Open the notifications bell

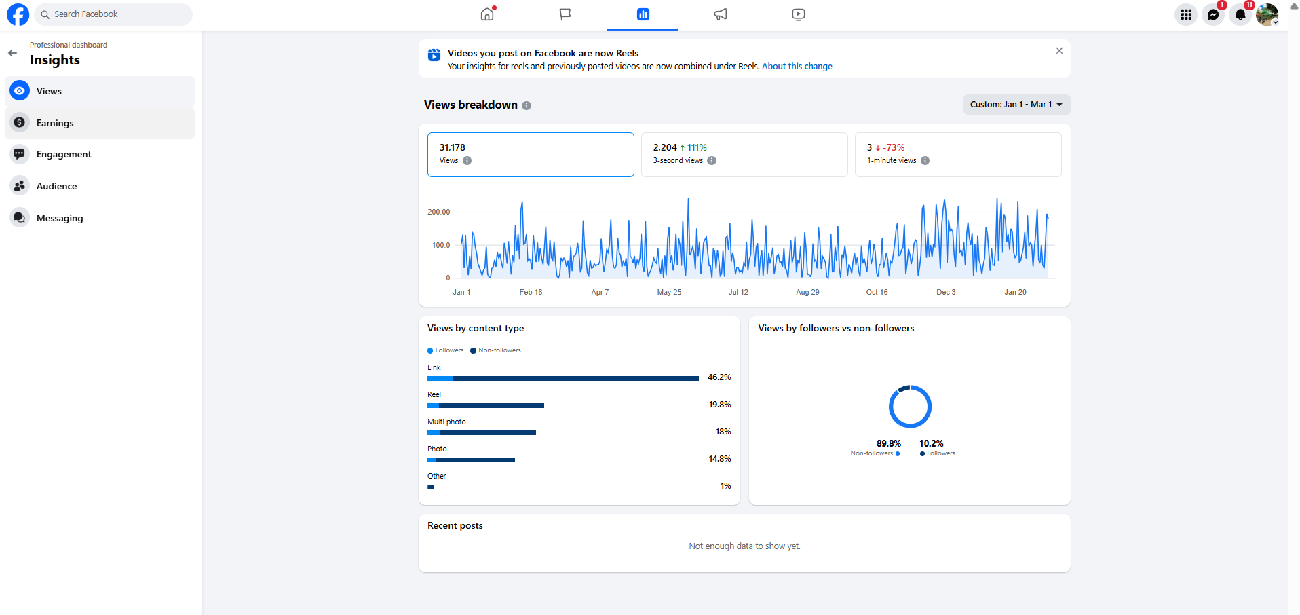coord(1240,14)
